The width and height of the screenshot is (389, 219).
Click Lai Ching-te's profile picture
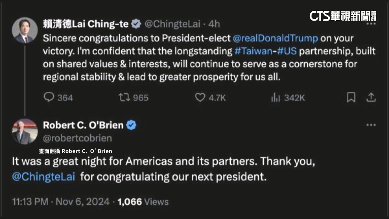[25, 30]
